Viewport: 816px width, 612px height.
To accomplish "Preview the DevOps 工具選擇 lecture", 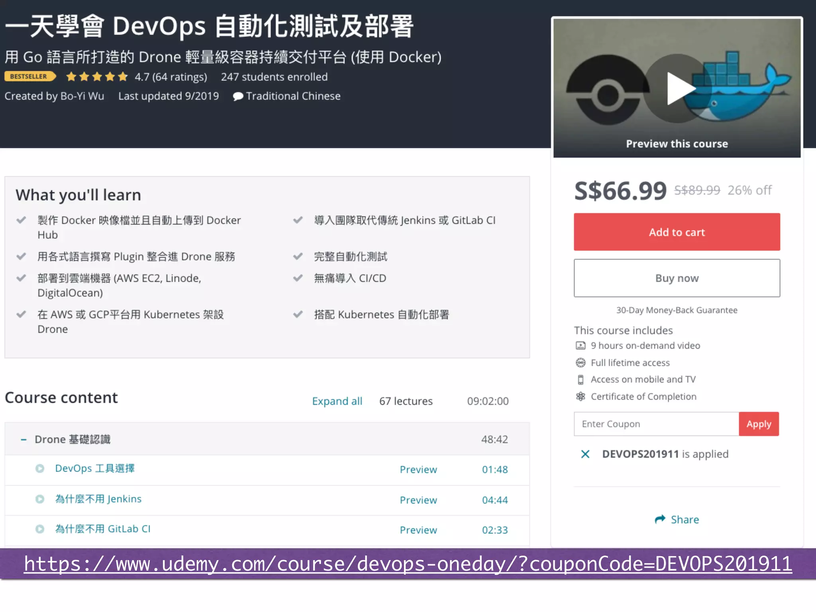I will point(418,470).
